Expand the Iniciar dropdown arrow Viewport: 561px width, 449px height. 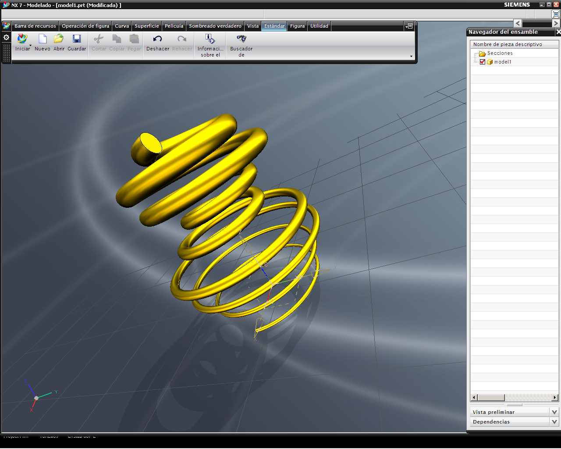tap(30, 46)
